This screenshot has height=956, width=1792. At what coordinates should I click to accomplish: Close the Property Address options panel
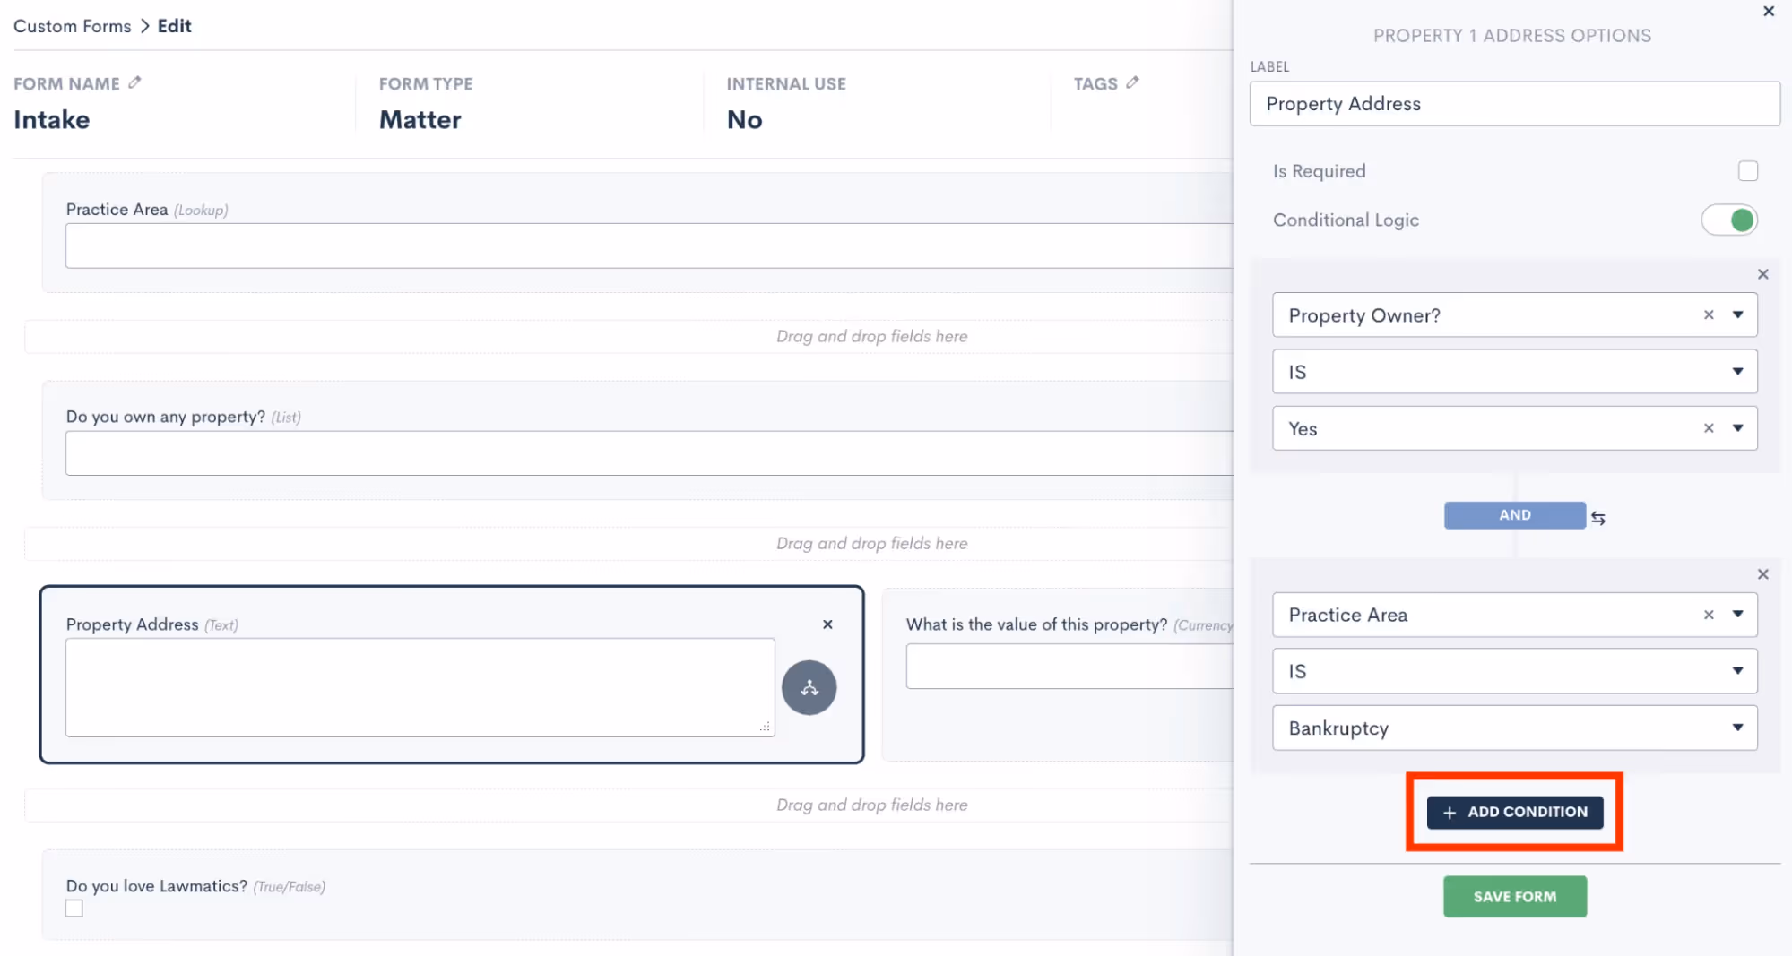tap(1768, 12)
